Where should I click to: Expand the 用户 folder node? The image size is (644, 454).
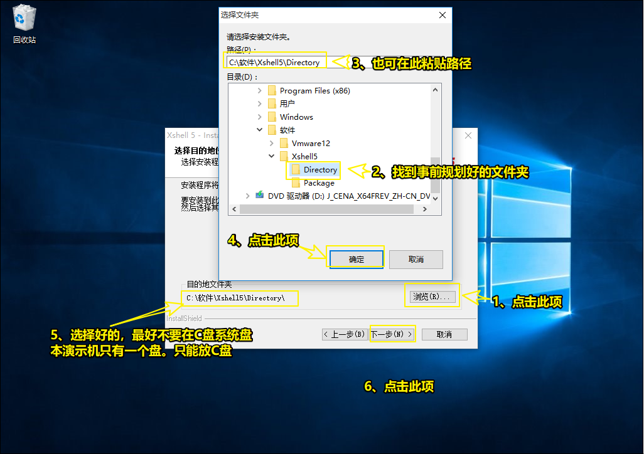pyautogui.click(x=260, y=103)
